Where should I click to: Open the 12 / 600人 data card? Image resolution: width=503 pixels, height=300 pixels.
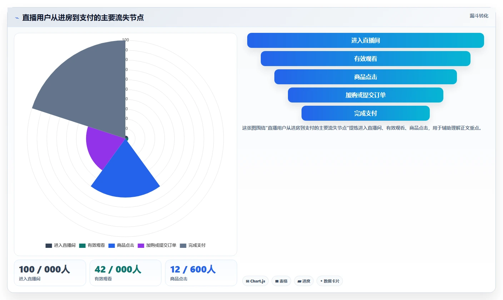click(x=201, y=273)
